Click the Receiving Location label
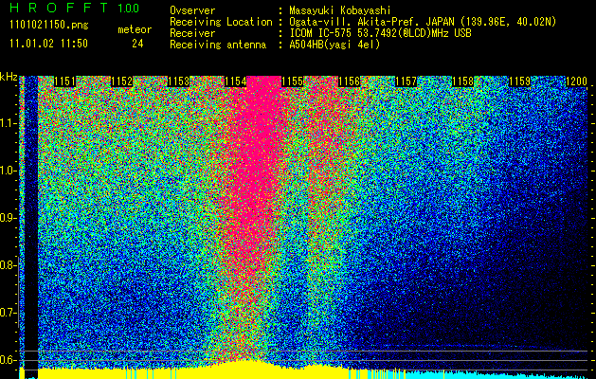596x379 pixels. (221, 22)
